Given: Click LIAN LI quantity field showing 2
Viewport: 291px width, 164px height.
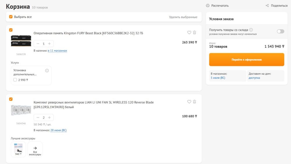Looking at the screenshot, I should click(x=44, y=118).
